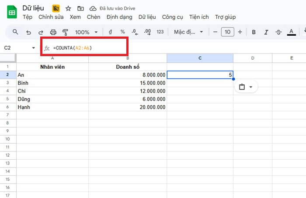Increase font size with plus button

(240, 32)
